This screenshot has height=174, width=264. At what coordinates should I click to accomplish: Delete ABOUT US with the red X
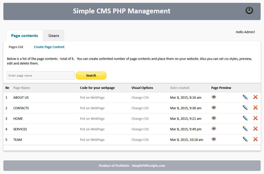(256, 97)
